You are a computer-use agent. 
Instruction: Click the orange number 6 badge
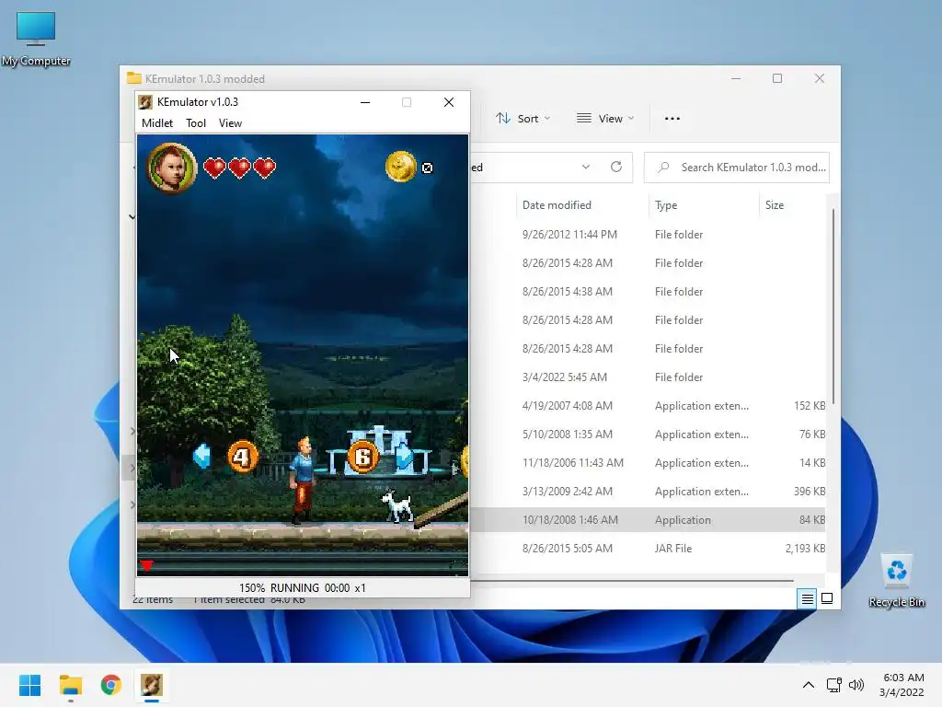tap(362, 457)
